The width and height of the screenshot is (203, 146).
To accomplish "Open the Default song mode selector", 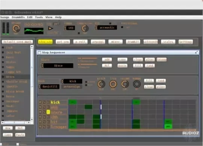I will (x=17, y=42).
